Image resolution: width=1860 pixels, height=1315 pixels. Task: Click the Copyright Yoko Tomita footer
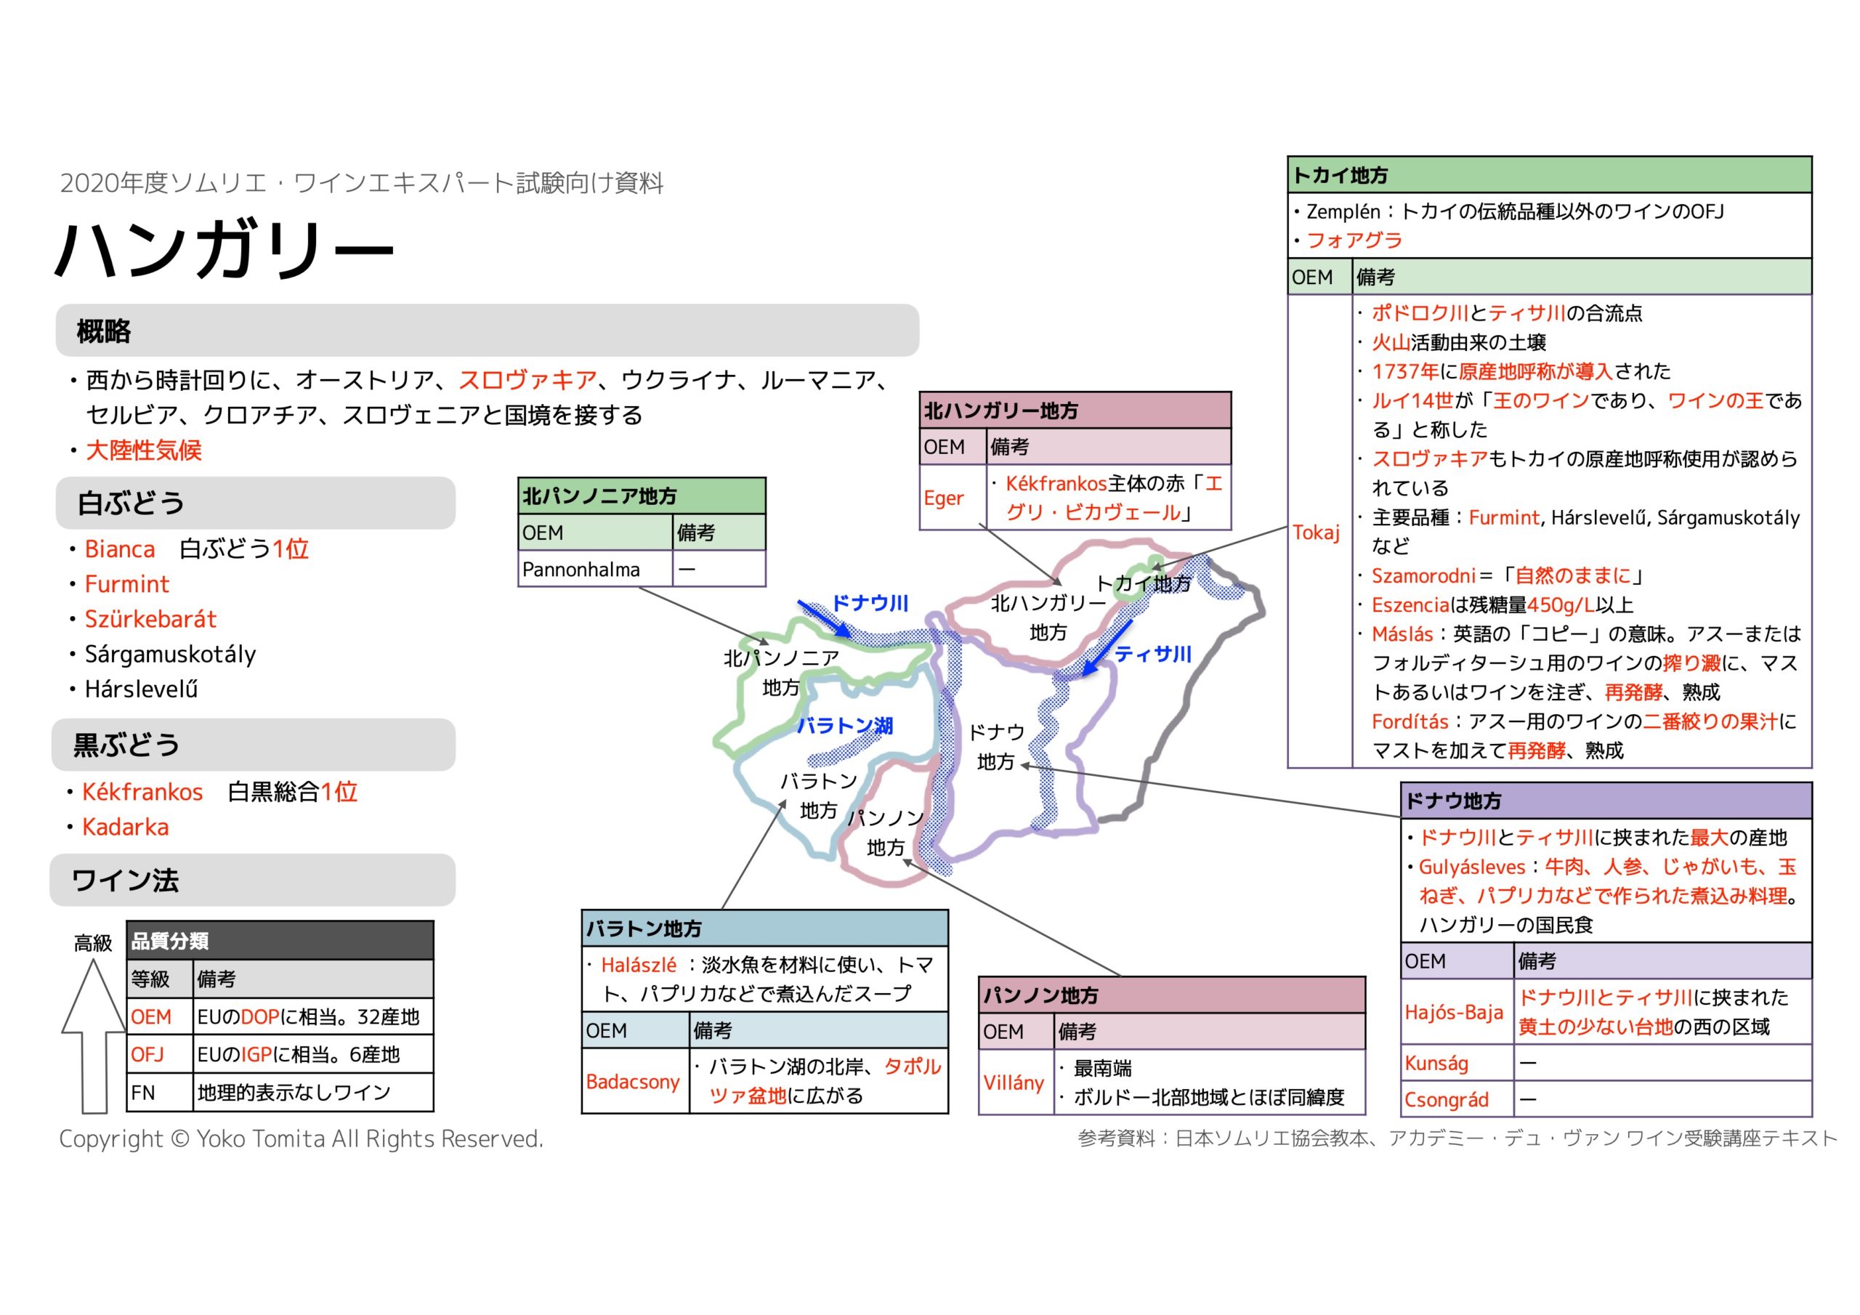coord(302,1139)
